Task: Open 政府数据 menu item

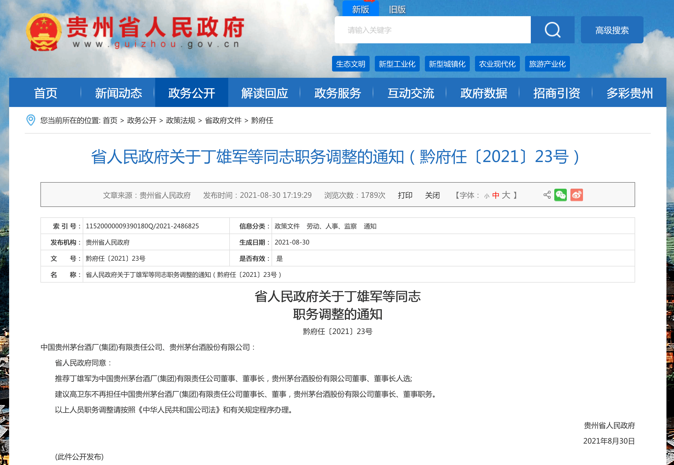Action: click(484, 93)
